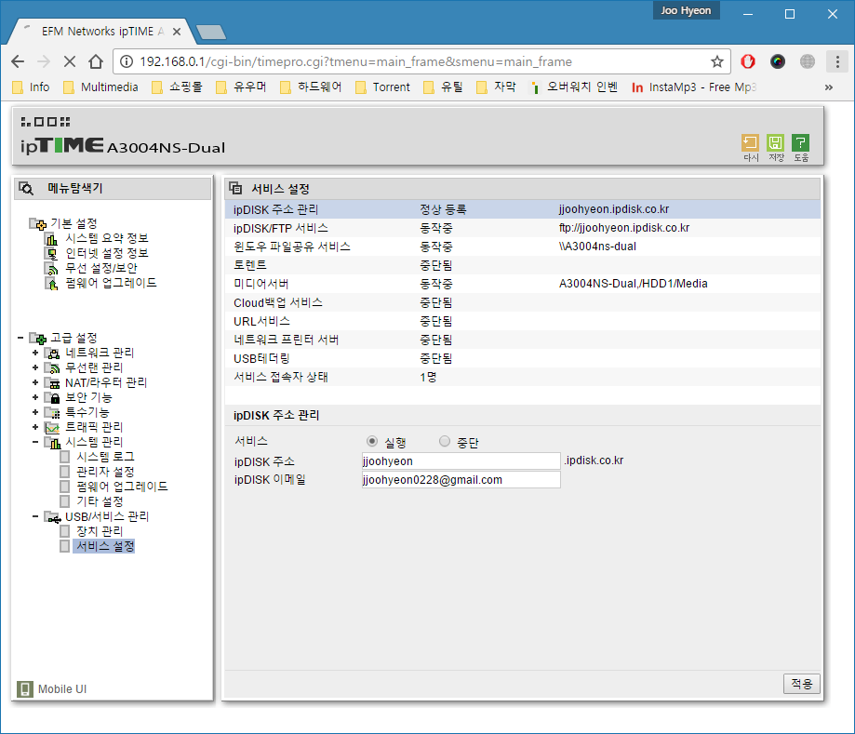Screen dimensions: 855x734
Task: Click the Mobile UI phone icon
Action: tap(24, 689)
